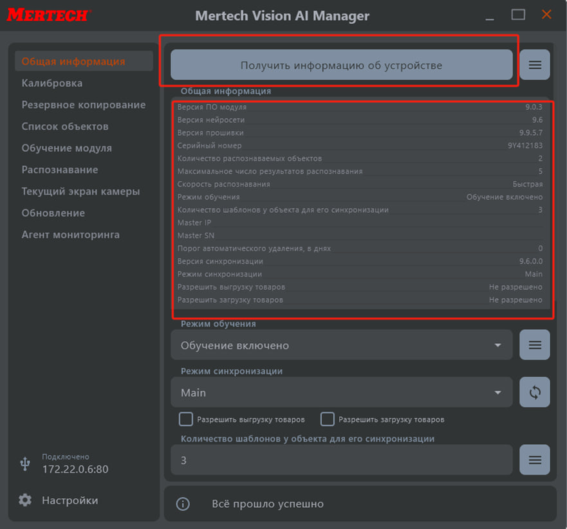Click the Mertech logo
Viewport: 567px width, 529px height.
48,15
